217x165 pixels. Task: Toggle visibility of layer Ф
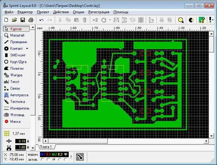coord(66,154)
